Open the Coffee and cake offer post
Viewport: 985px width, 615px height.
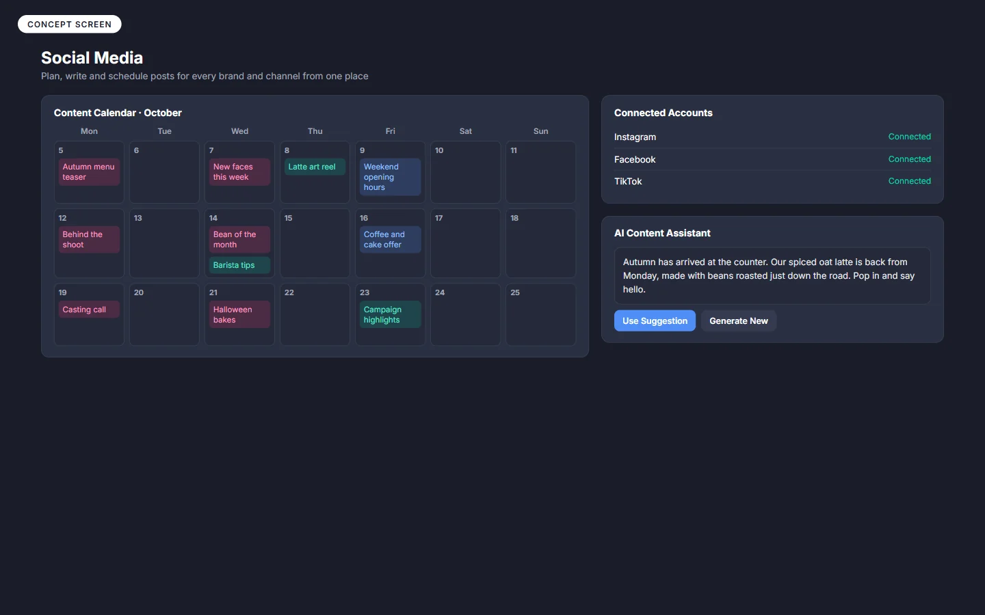tap(390, 240)
